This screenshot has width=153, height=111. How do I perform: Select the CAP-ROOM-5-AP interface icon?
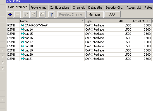tap(23, 25)
